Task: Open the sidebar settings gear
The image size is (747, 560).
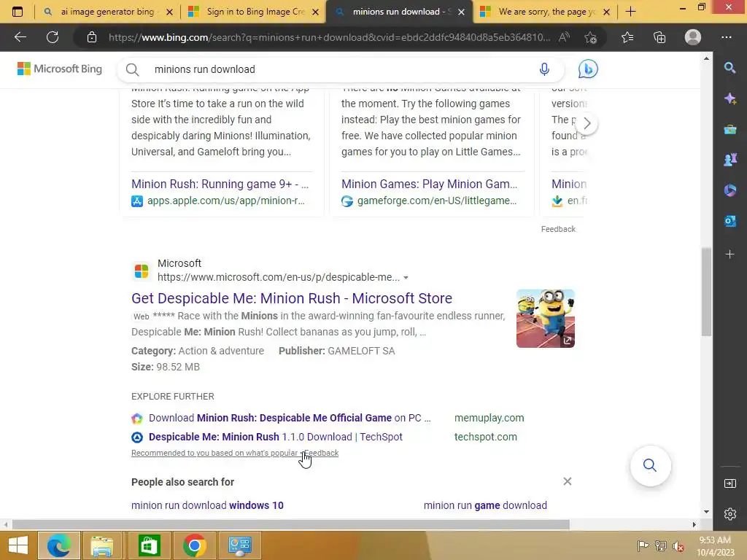Action: (729, 514)
